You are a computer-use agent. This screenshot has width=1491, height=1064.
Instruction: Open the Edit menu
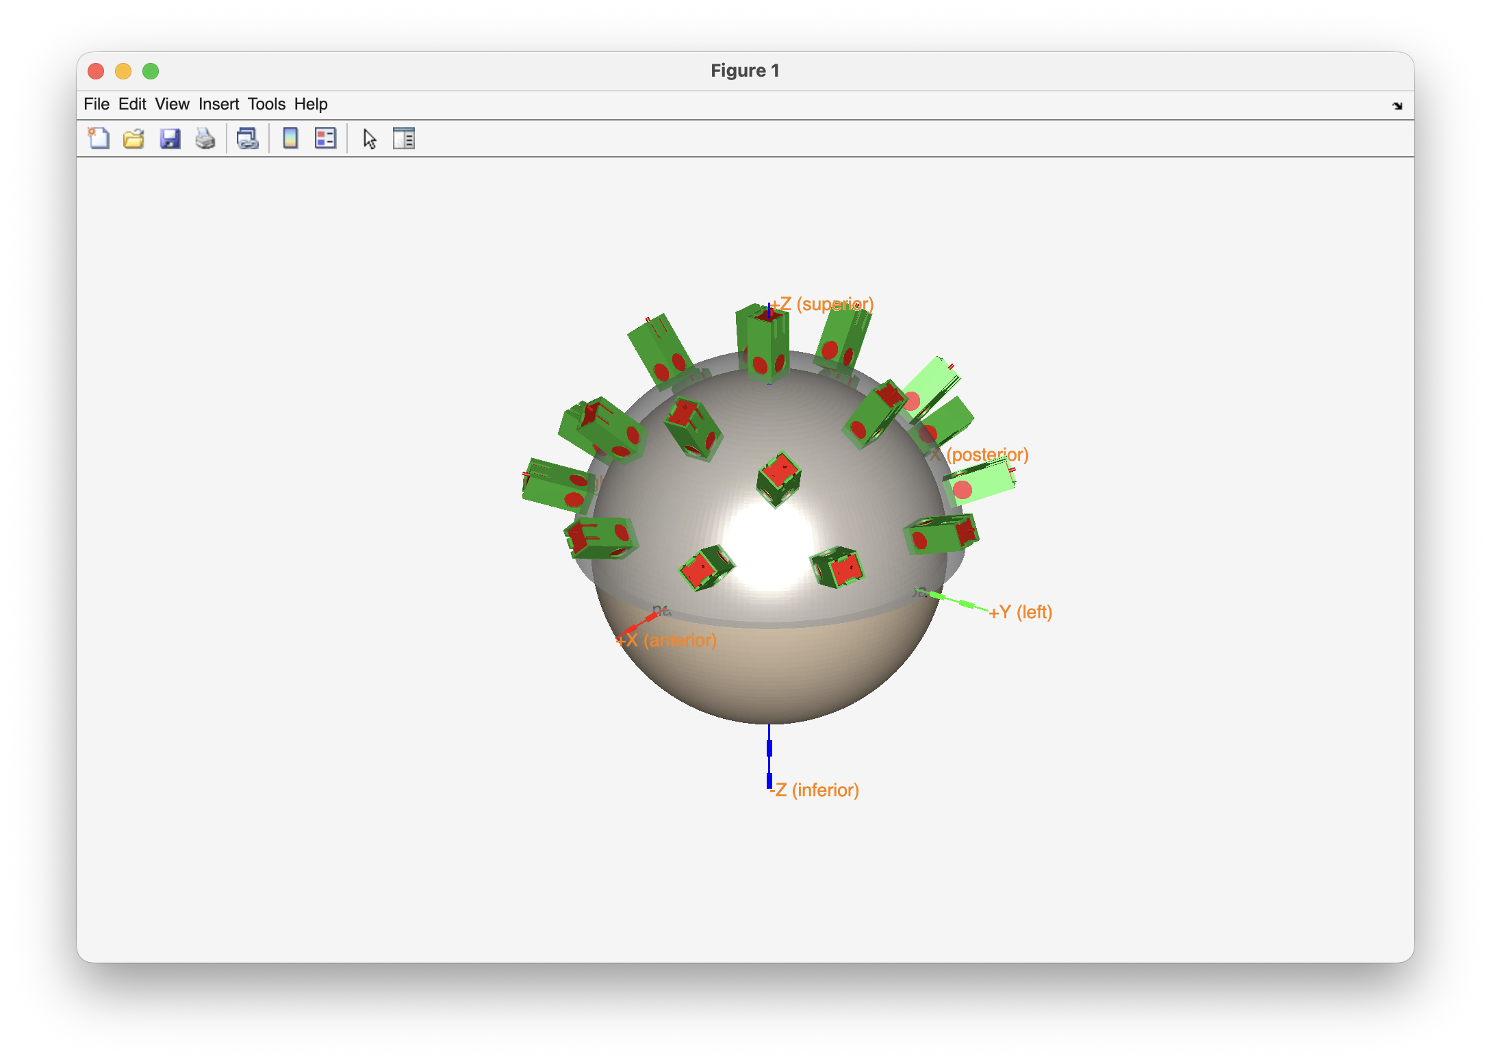(132, 104)
